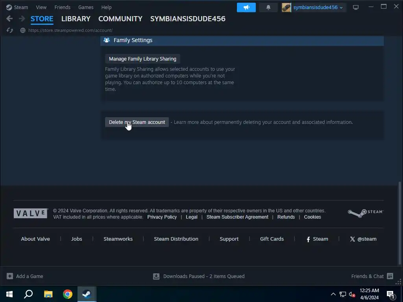Select the COMMUNITY tab
403x302 pixels.
[x=120, y=19]
